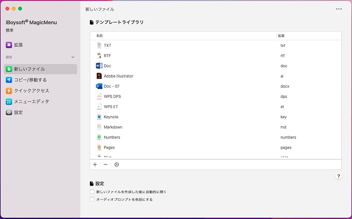The width and height of the screenshot is (352, 219).
Task: Click the orange クイックアクセス lightning icon
Action: 9,91
